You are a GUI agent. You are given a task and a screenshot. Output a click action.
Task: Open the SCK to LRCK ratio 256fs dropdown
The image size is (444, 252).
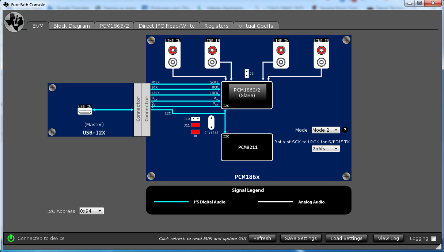326,148
